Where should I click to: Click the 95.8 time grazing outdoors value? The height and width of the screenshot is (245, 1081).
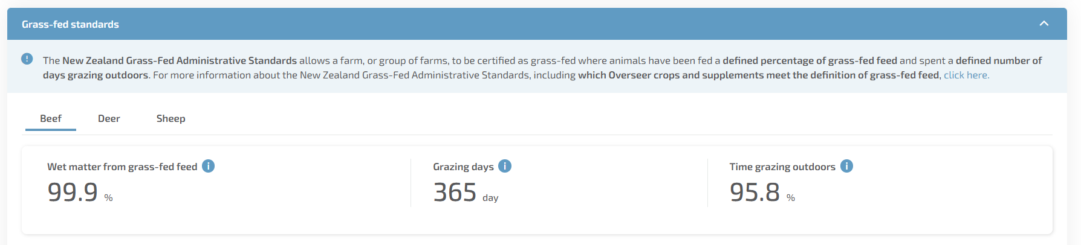tap(755, 192)
